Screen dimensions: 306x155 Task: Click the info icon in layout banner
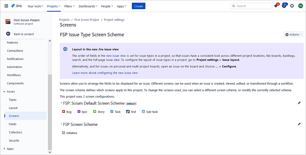(x=65, y=49)
